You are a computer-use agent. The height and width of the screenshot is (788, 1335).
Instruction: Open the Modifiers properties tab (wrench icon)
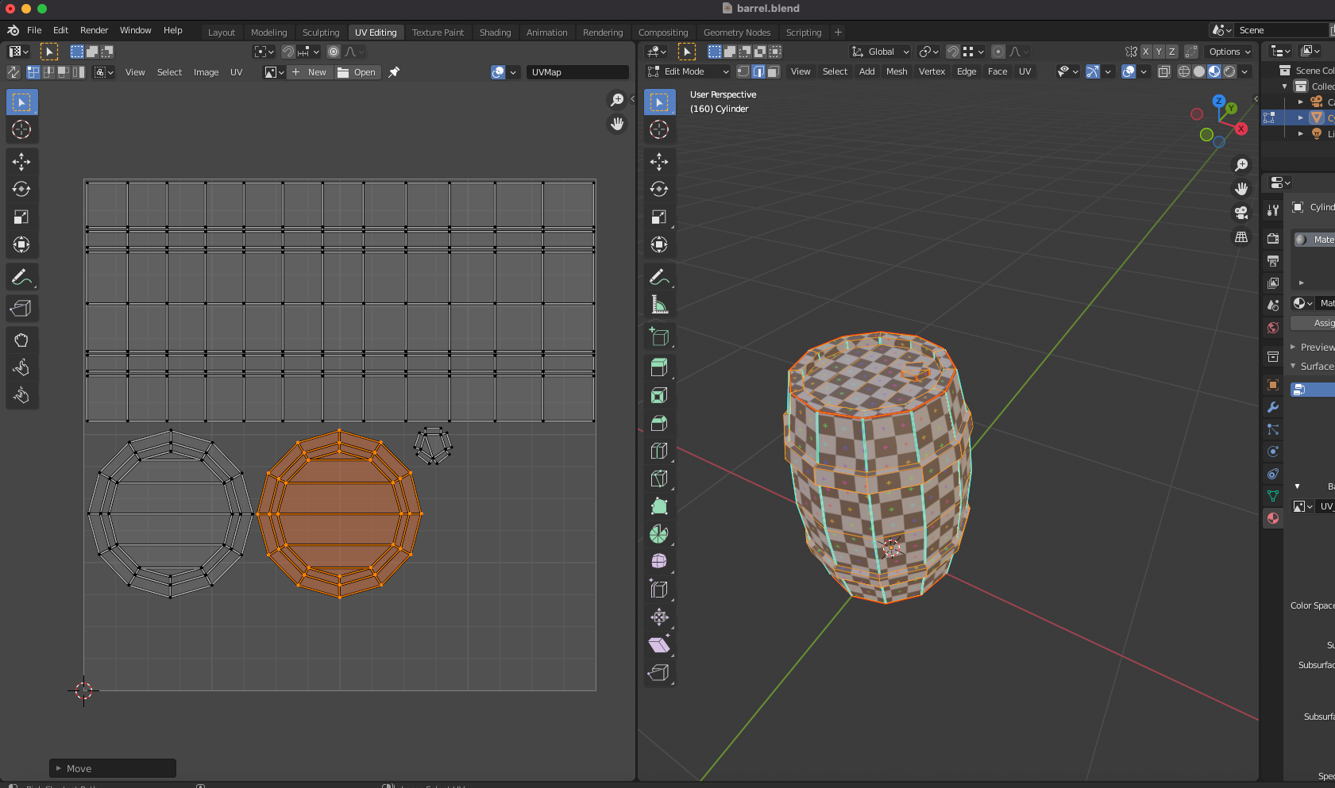click(x=1273, y=407)
